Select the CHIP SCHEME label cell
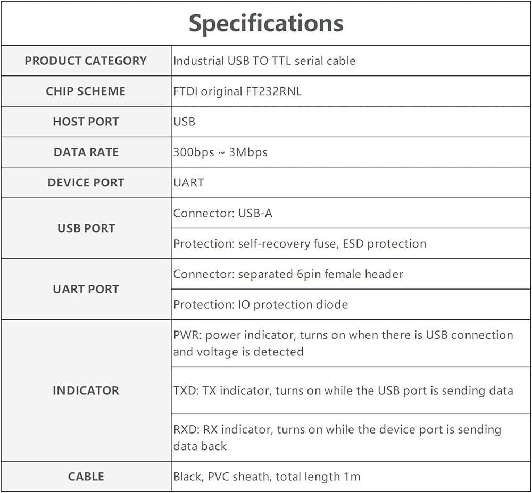The width and height of the screenshot is (532, 493). click(86, 91)
